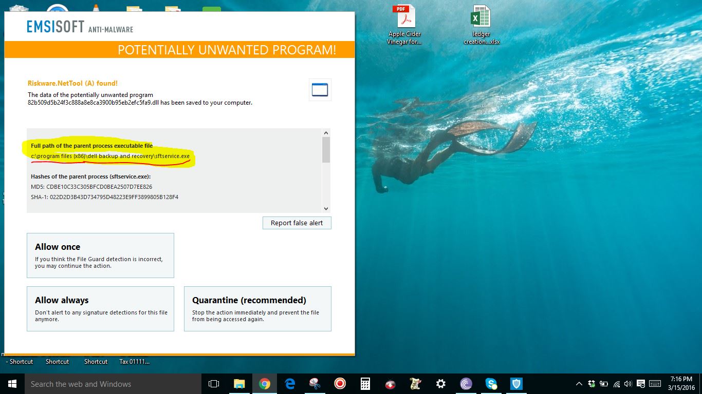This screenshot has width=702, height=394.
Task: Choose Allow once for this detection
Action: (100, 255)
